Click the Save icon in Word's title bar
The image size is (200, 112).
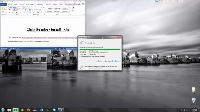pyautogui.click(x=5, y=2)
